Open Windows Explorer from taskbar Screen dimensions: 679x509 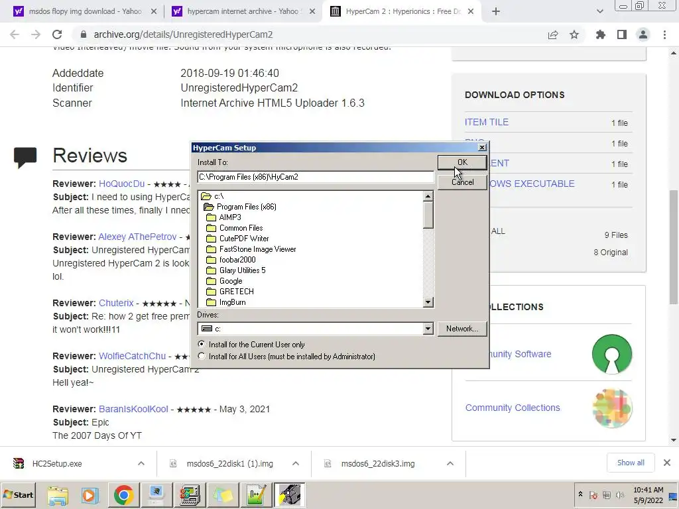click(58, 494)
